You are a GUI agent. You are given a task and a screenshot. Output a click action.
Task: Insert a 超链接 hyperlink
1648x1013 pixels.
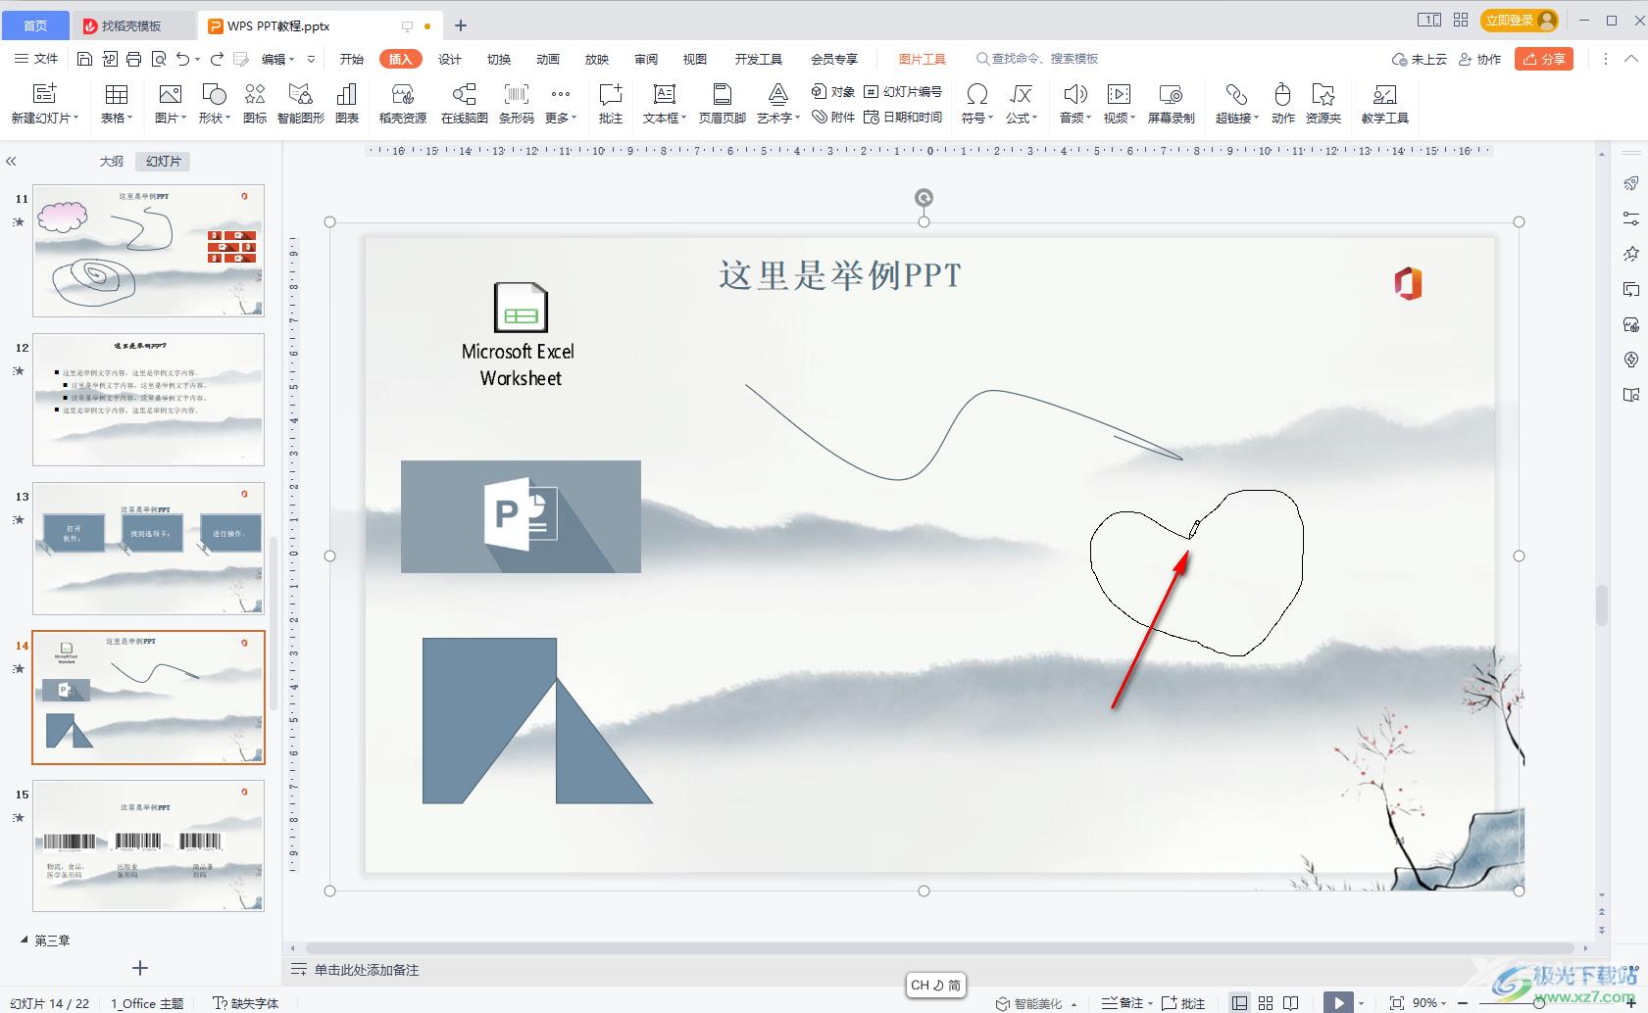pyautogui.click(x=1236, y=94)
